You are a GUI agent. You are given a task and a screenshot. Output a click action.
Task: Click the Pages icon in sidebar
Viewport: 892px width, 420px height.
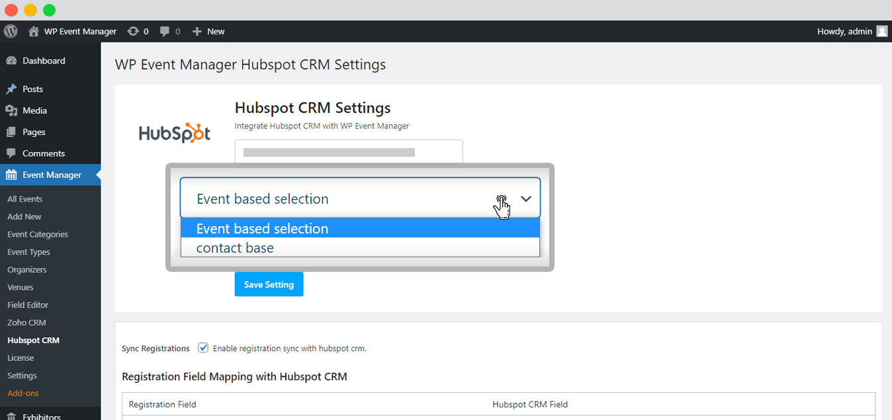click(11, 132)
